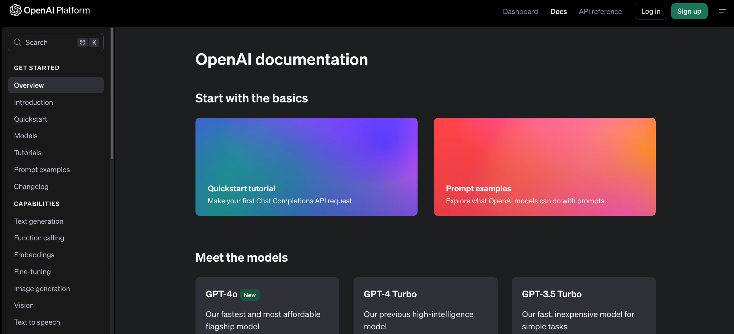Open the Prompt examples gradient card
734x334 pixels.
coord(544,167)
